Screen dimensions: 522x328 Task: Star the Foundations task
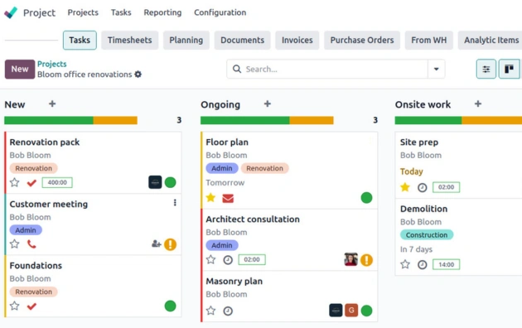pyautogui.click(x=14, y=306)
